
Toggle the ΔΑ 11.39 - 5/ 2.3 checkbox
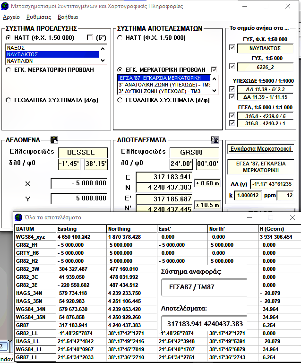pos(232,89)
